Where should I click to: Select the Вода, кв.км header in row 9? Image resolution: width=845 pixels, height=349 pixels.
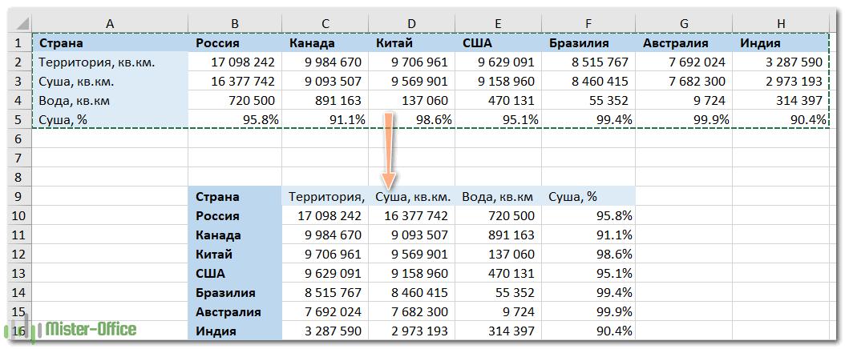[499, 197]
